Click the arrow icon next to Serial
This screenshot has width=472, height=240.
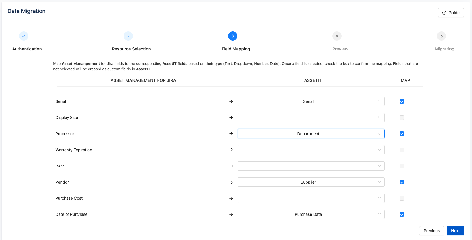click(231, 101)
